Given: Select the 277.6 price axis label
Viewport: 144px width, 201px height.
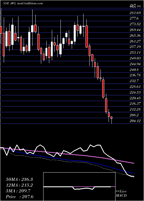Looking at the screenshot, I should [134, 18].
